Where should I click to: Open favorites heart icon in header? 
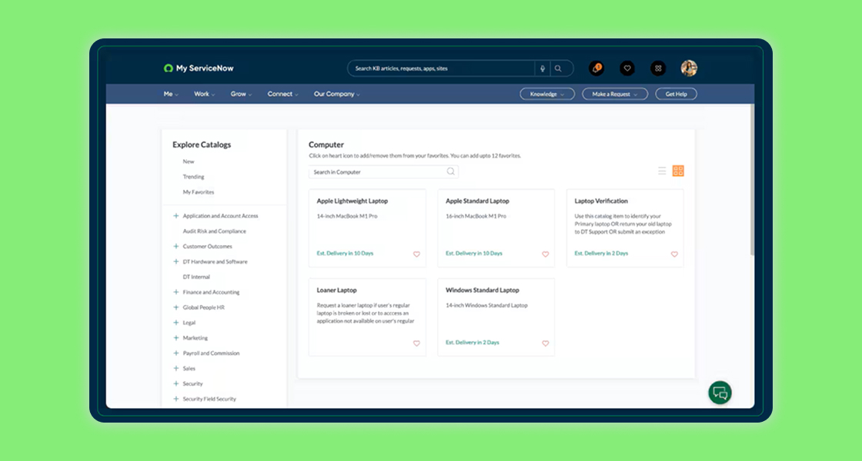click(x=627, y=68)
